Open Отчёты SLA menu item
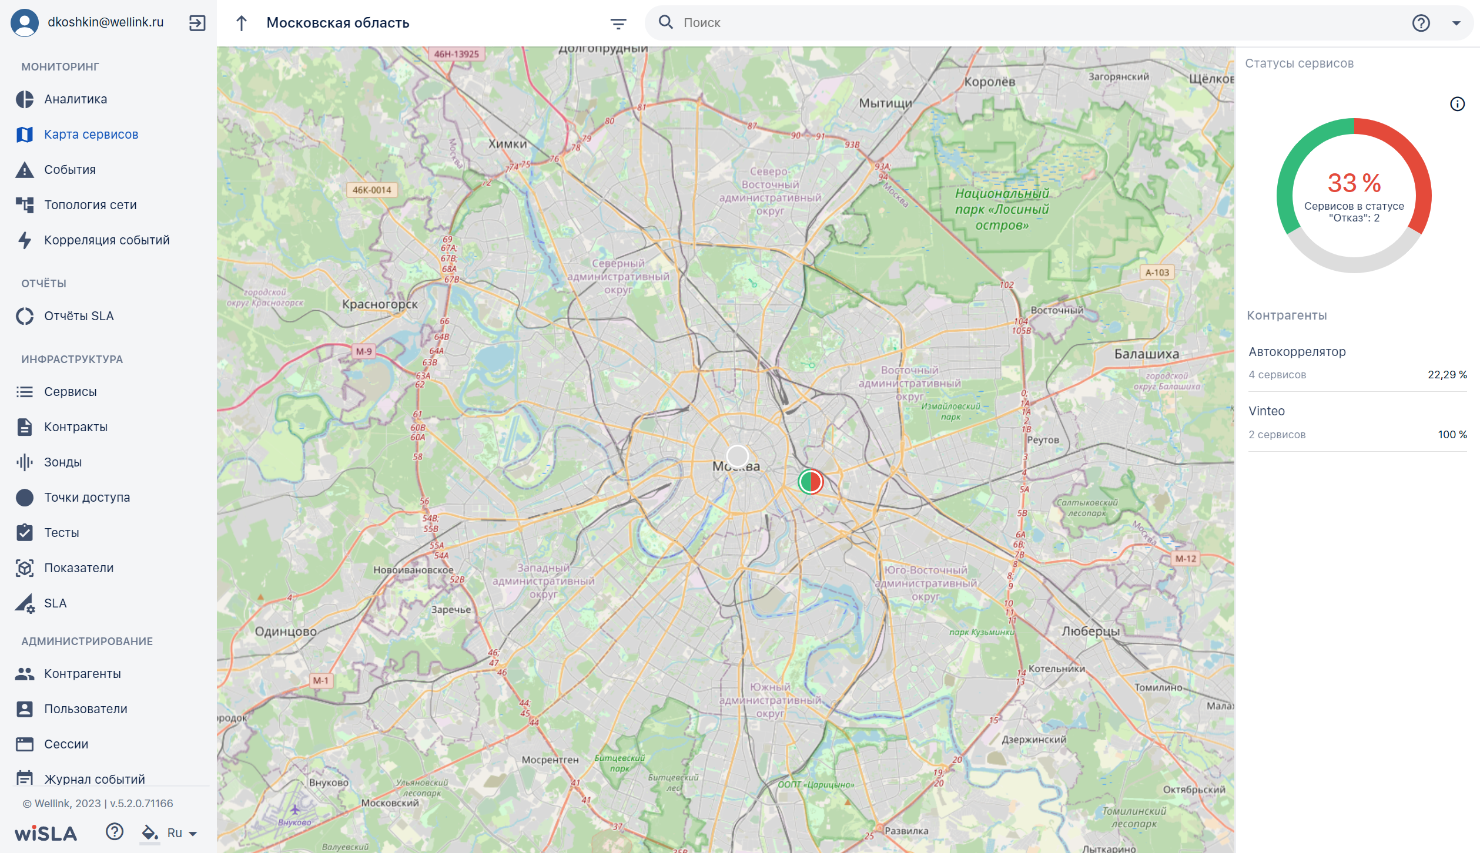Screen dimensions: 1480x853 pyautogui.click(x=79, y=316)
